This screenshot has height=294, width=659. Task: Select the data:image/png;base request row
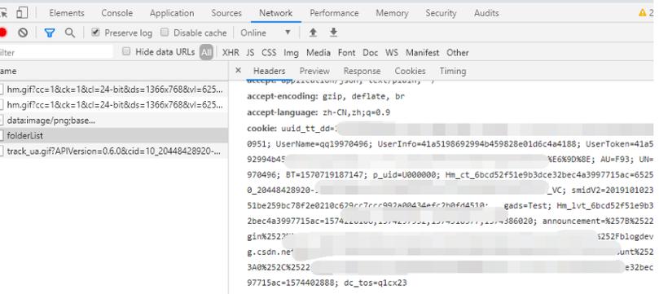113,120
